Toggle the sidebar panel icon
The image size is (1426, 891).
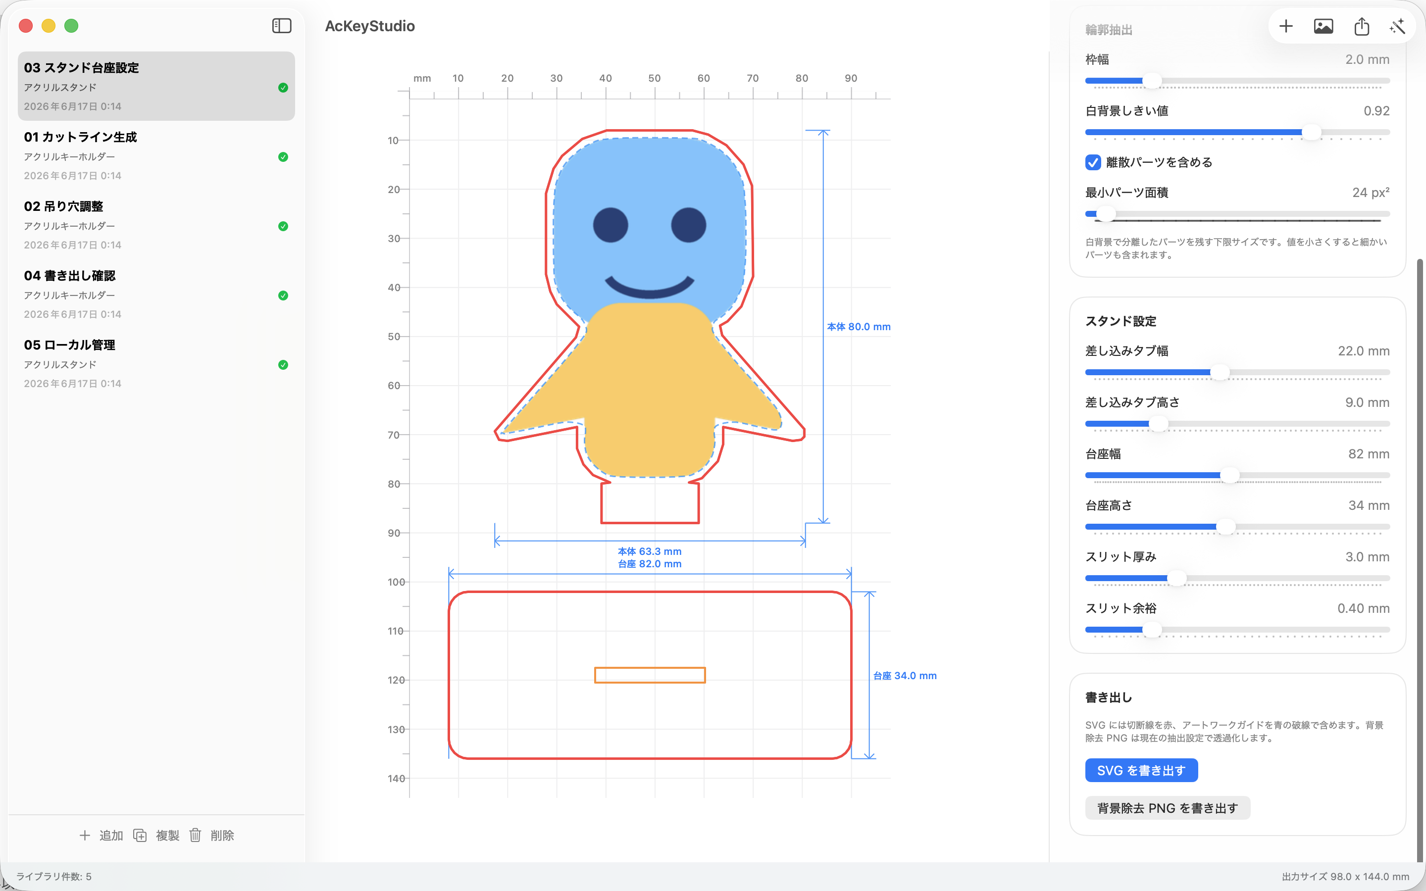(282, 26)
